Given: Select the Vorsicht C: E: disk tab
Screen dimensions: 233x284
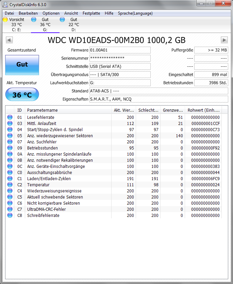Looking at the screenshot, I should (x=17, y=25).
